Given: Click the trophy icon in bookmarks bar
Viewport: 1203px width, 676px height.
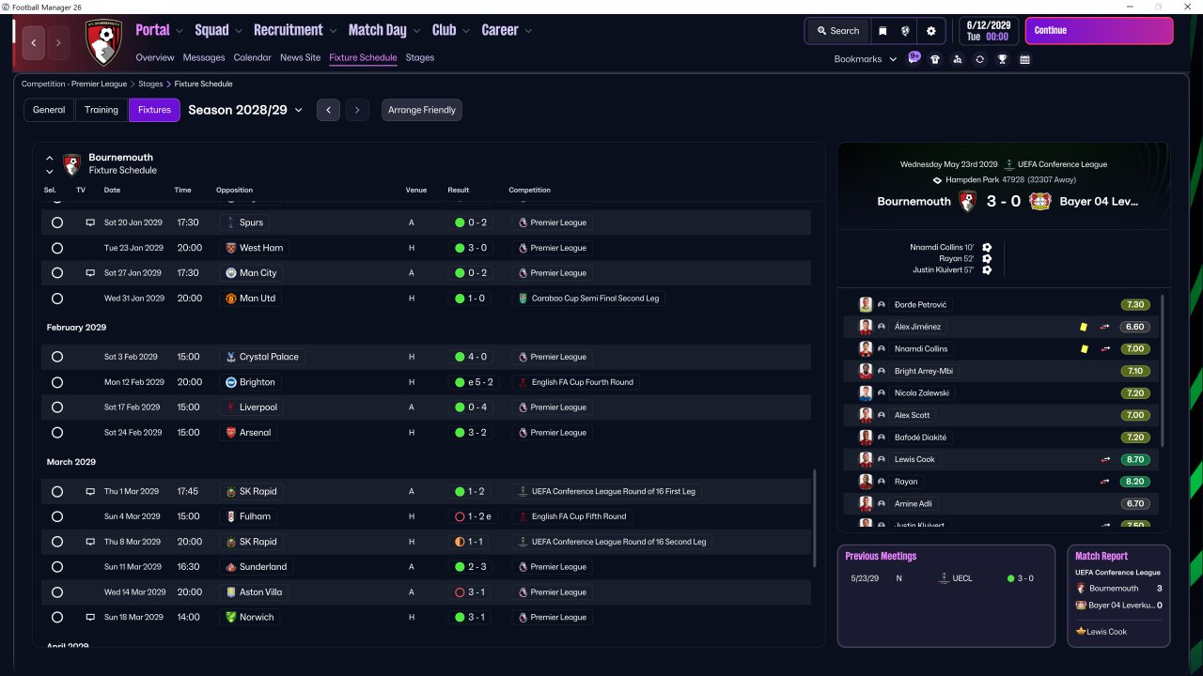Looking at the screenshot, I should point(1002,59).
